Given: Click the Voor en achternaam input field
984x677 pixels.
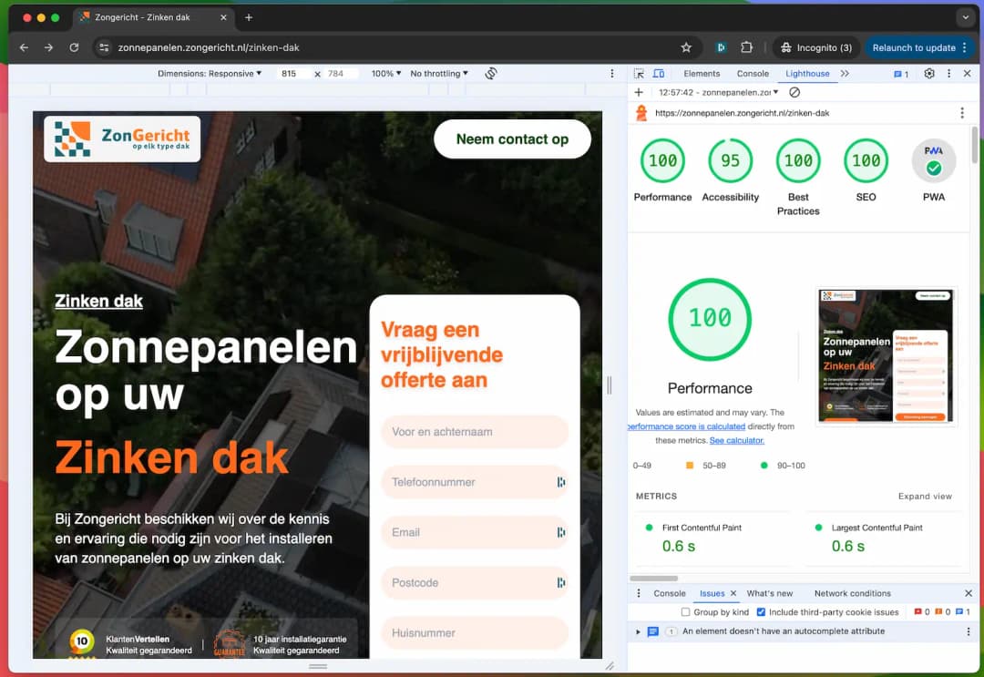Looking at the screenshot, I should click(474, 432).
